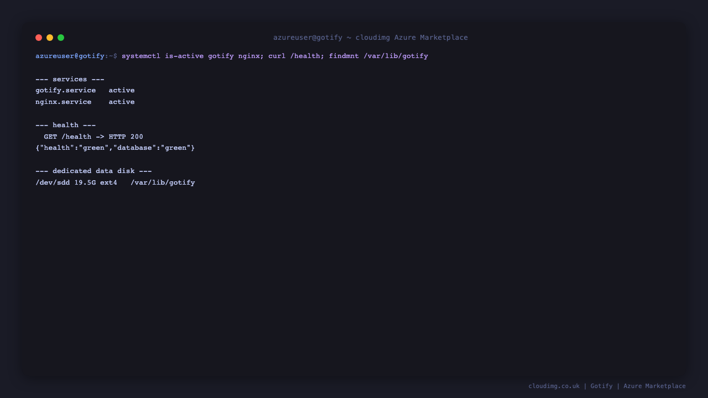Click the 'active' status next to nginx.service
The width and height of the screenshot is (708, 398).
[122, 102]
